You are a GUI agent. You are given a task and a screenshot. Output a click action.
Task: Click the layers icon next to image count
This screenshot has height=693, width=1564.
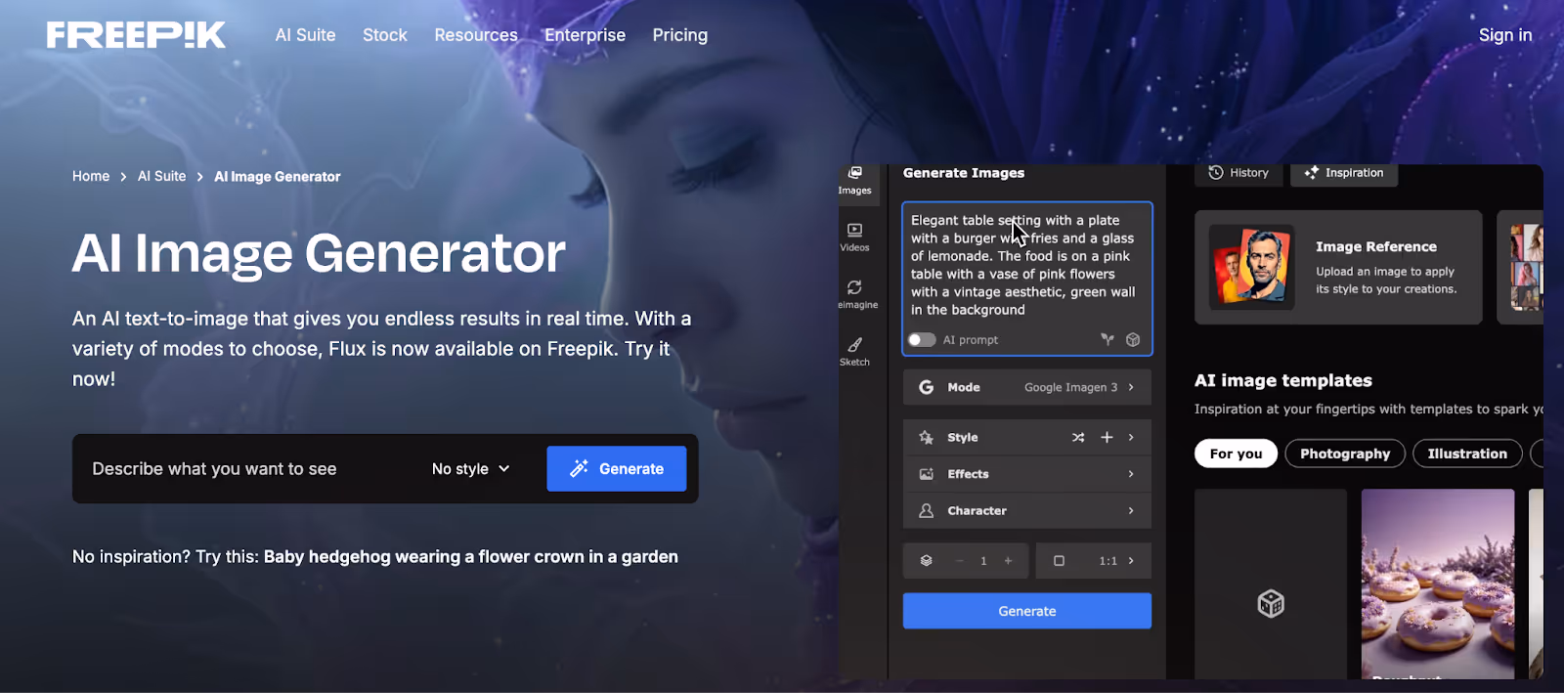926,560
